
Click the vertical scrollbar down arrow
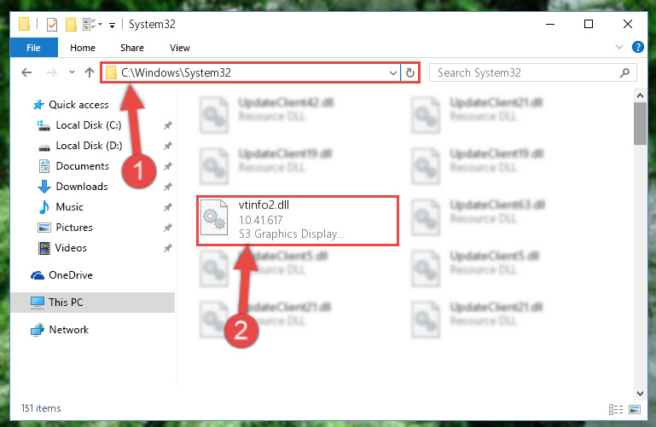click(640, 393)
